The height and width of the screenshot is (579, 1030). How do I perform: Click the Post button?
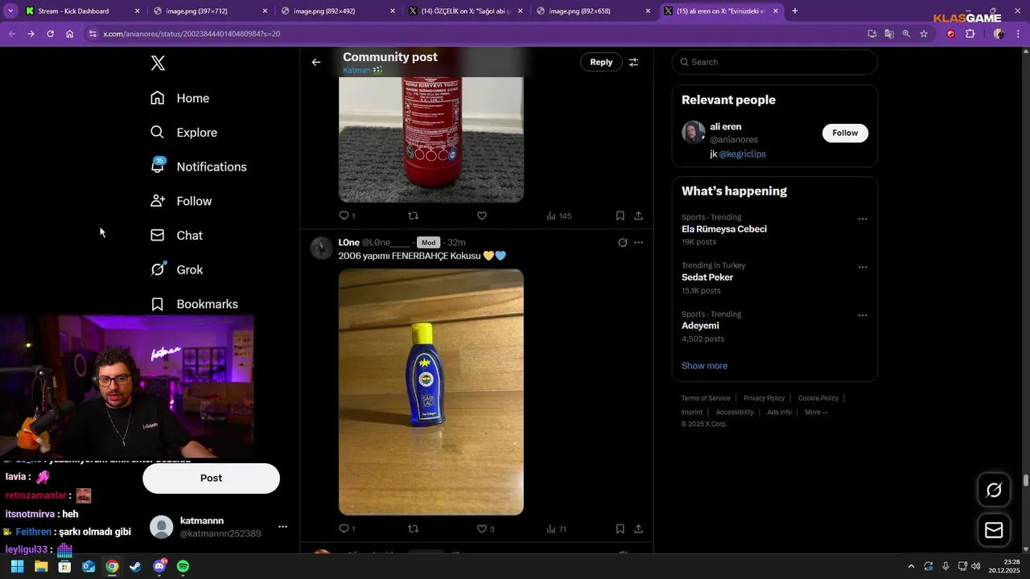211,478
